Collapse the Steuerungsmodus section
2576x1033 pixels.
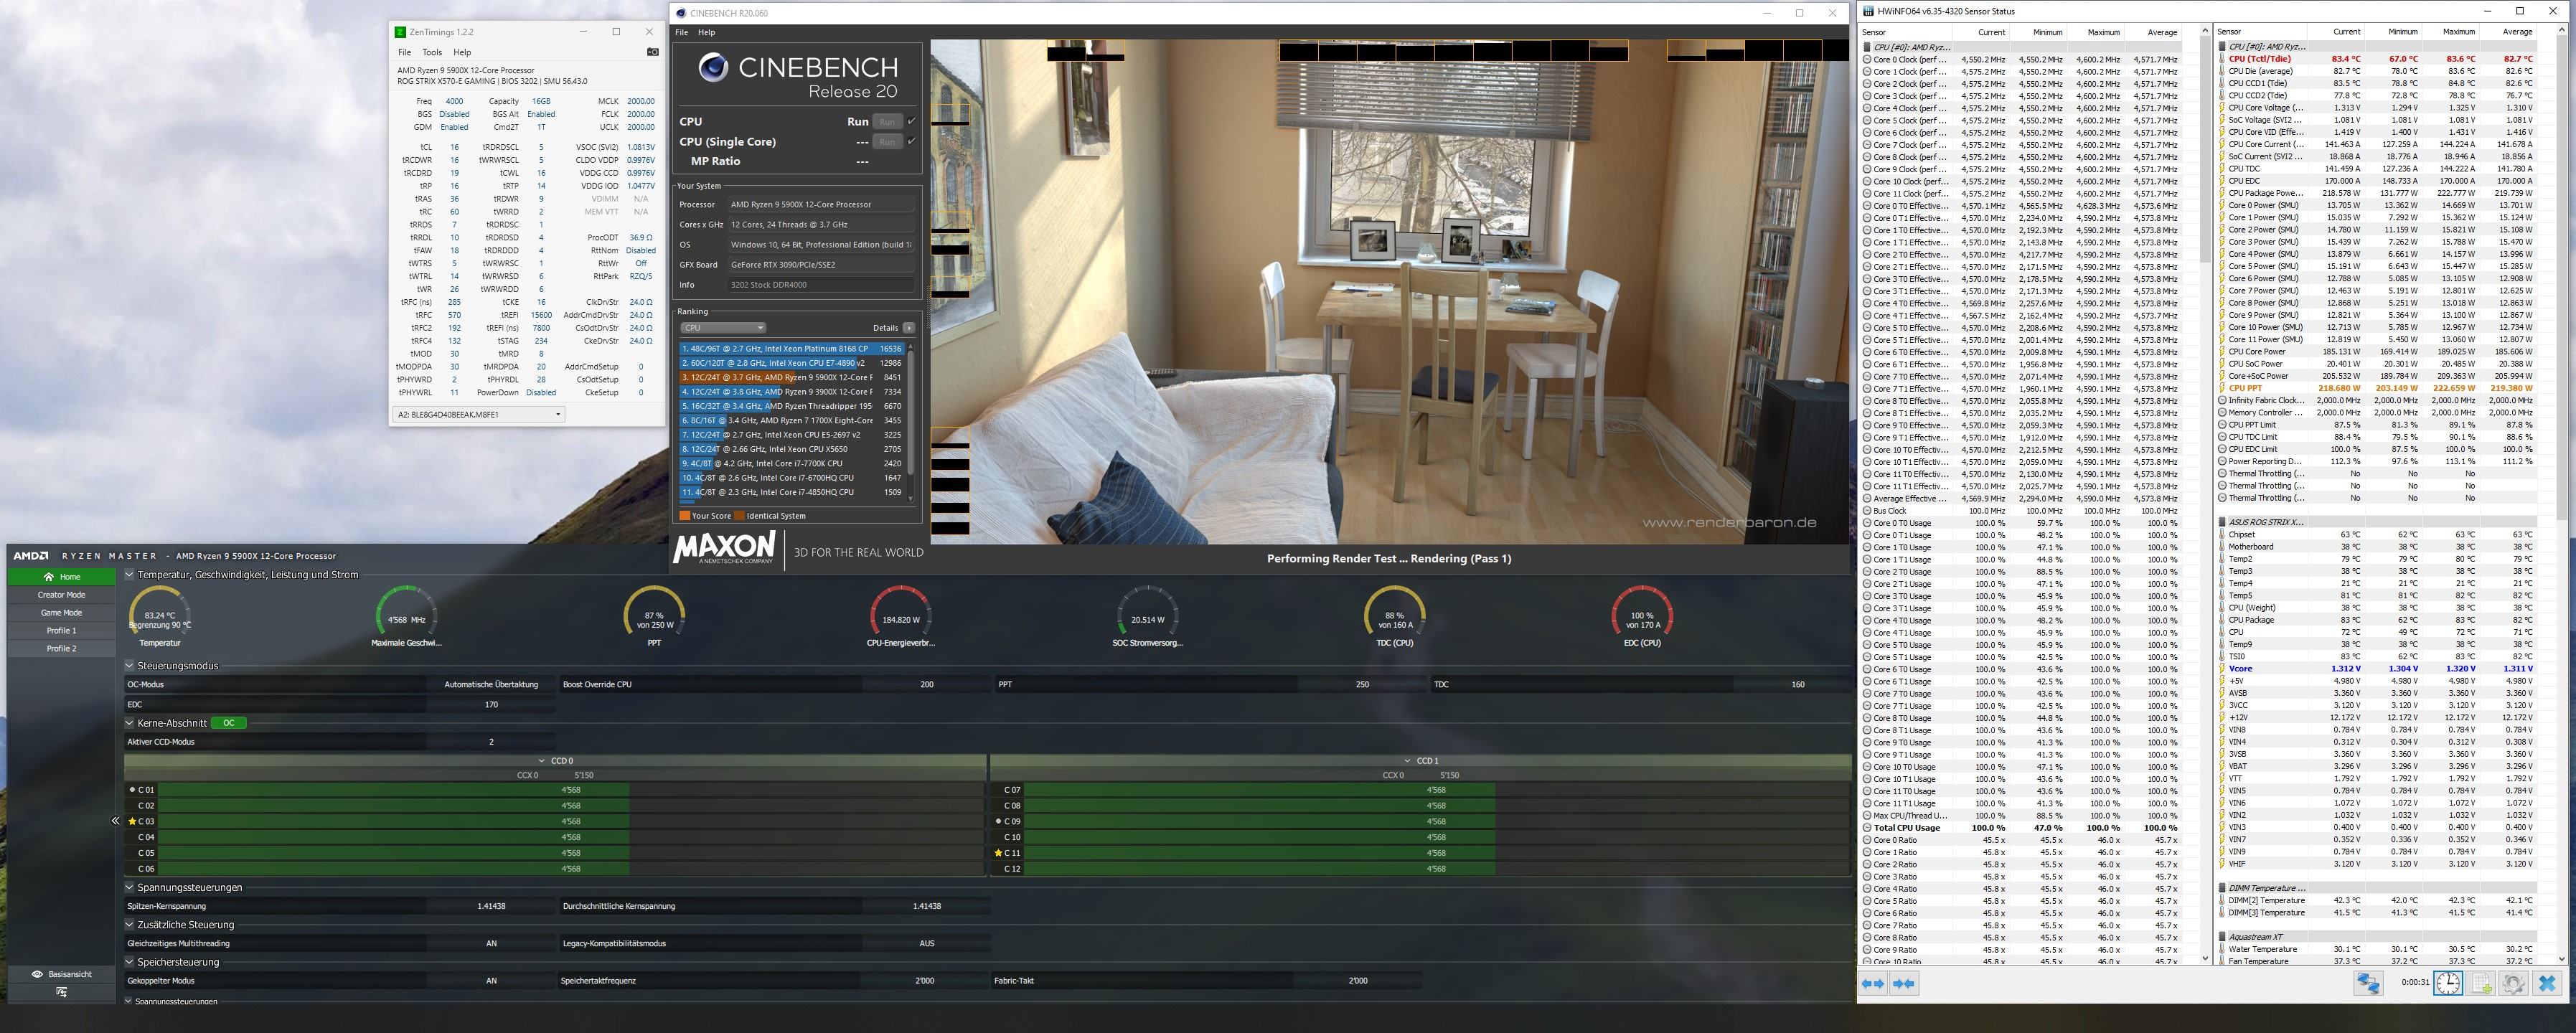pyautogui.click(x=129, y=666)
